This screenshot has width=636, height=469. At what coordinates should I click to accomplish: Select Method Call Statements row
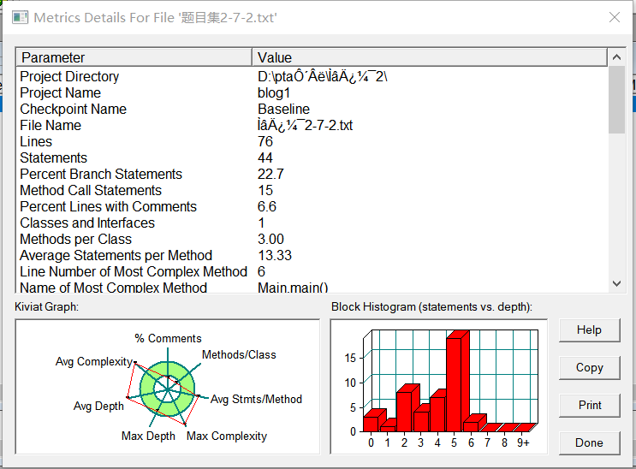point(312,190)
